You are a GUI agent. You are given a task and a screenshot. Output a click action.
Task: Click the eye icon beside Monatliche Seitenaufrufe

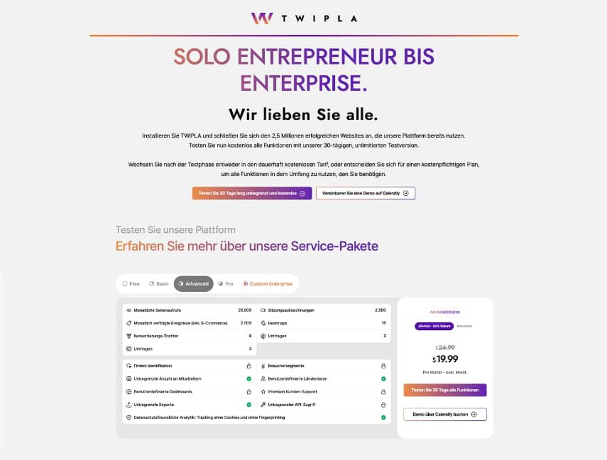[x=129, y=311]
